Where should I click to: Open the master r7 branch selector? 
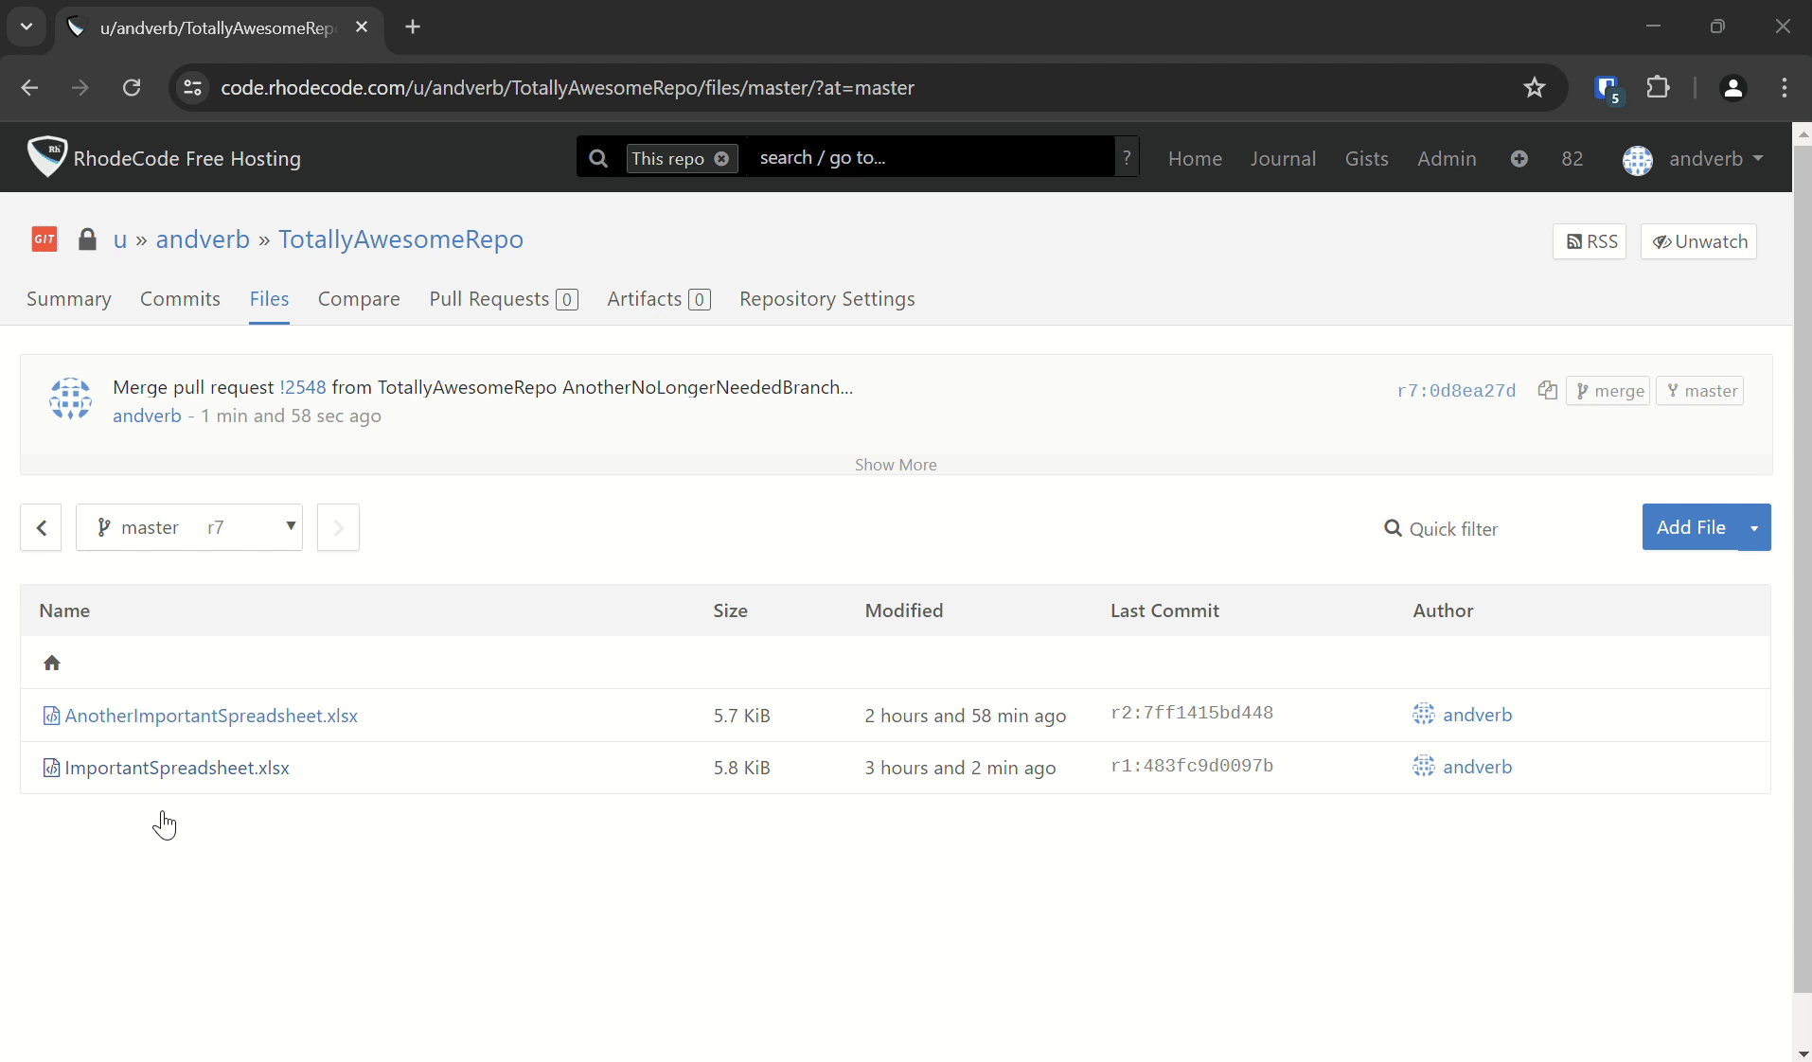point(189,527)
